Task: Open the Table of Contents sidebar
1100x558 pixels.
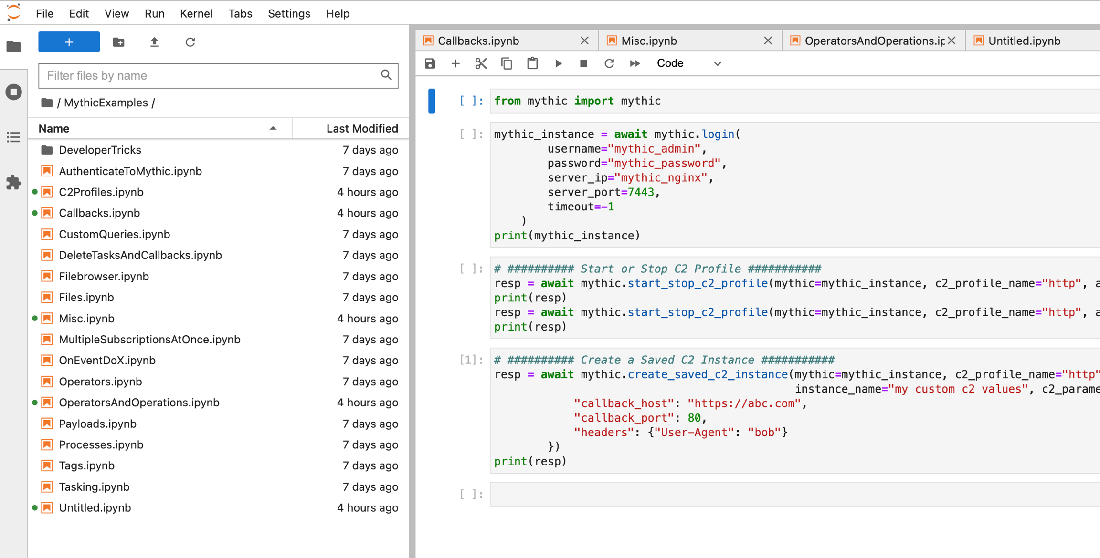Action: pyautogui.click(x=13, y=137)
